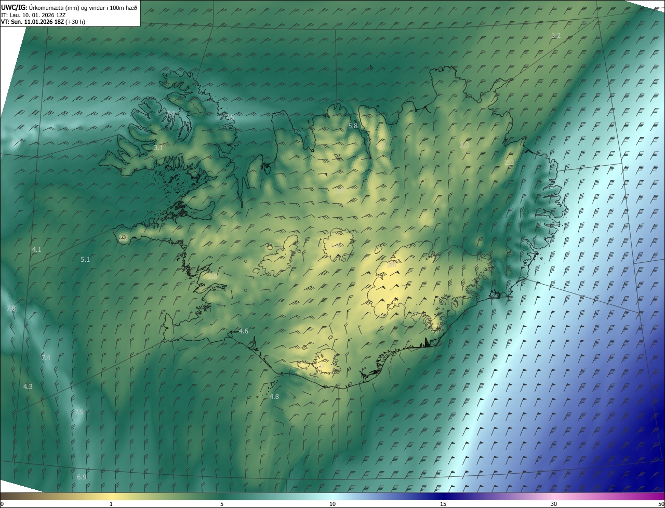Click the '2.3' value in east Iceland
This screenshot has width=665, height=508.
pyautogui.click(x=509, y=163)
